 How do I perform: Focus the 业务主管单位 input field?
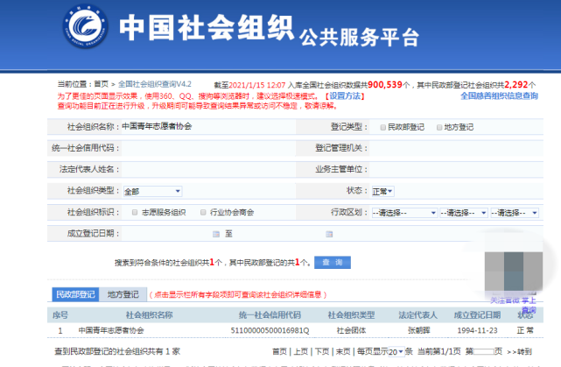pyautogui.click(x=456, y=169)
